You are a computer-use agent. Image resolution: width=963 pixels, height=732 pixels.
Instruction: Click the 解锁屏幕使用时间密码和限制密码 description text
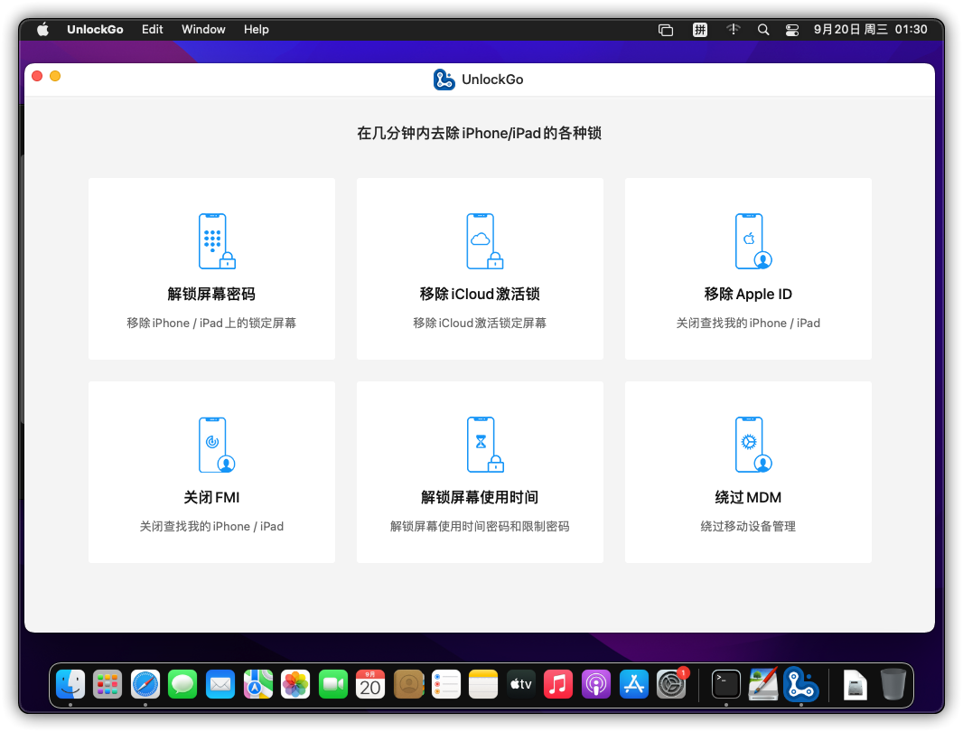point(480,526)
